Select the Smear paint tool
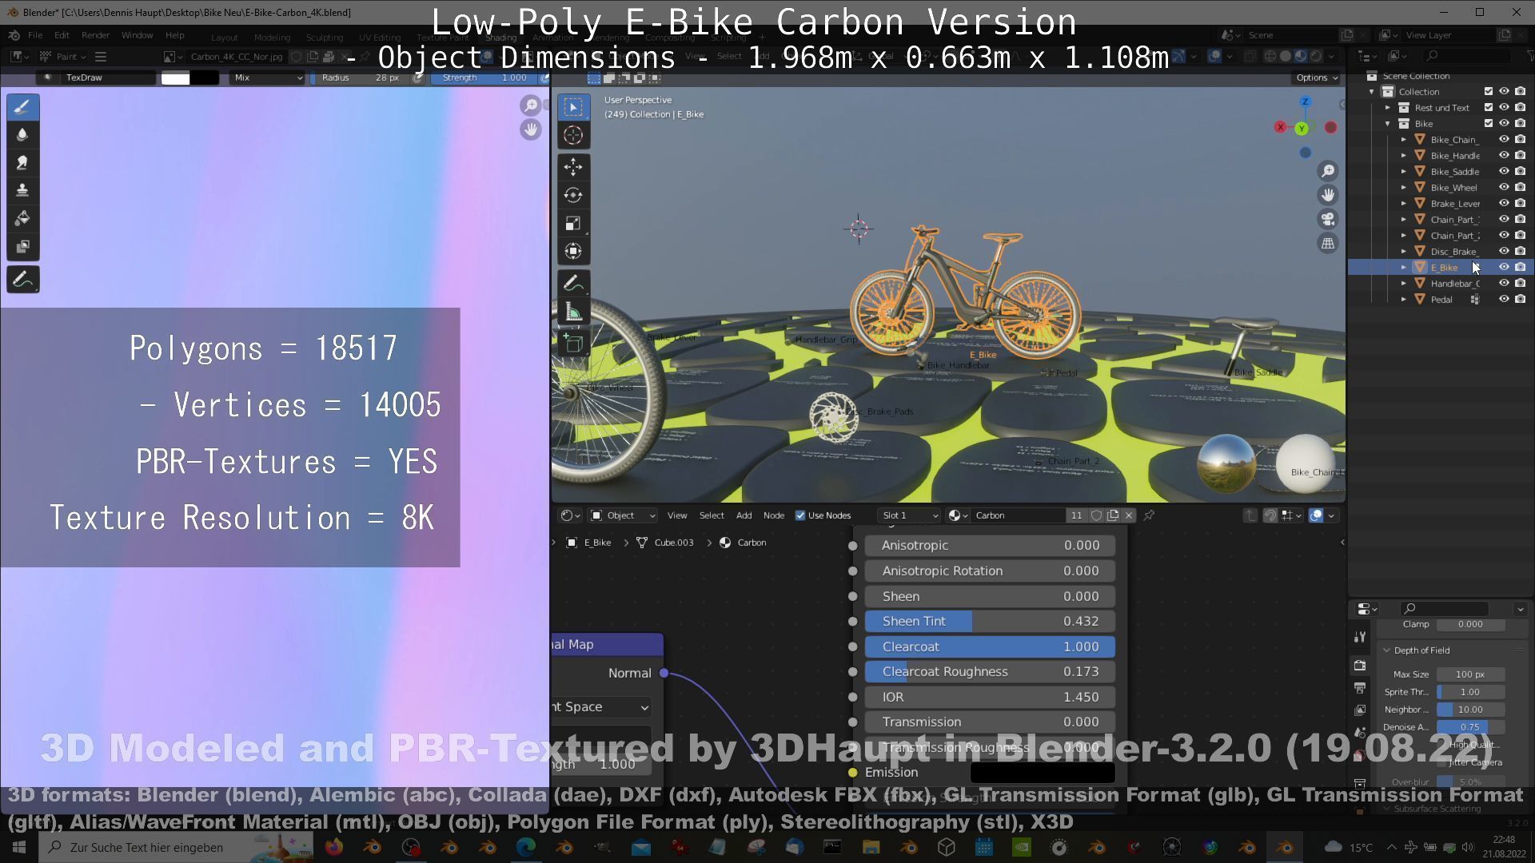The height and width of the screenshot is (863, 1535). point(22,163)
